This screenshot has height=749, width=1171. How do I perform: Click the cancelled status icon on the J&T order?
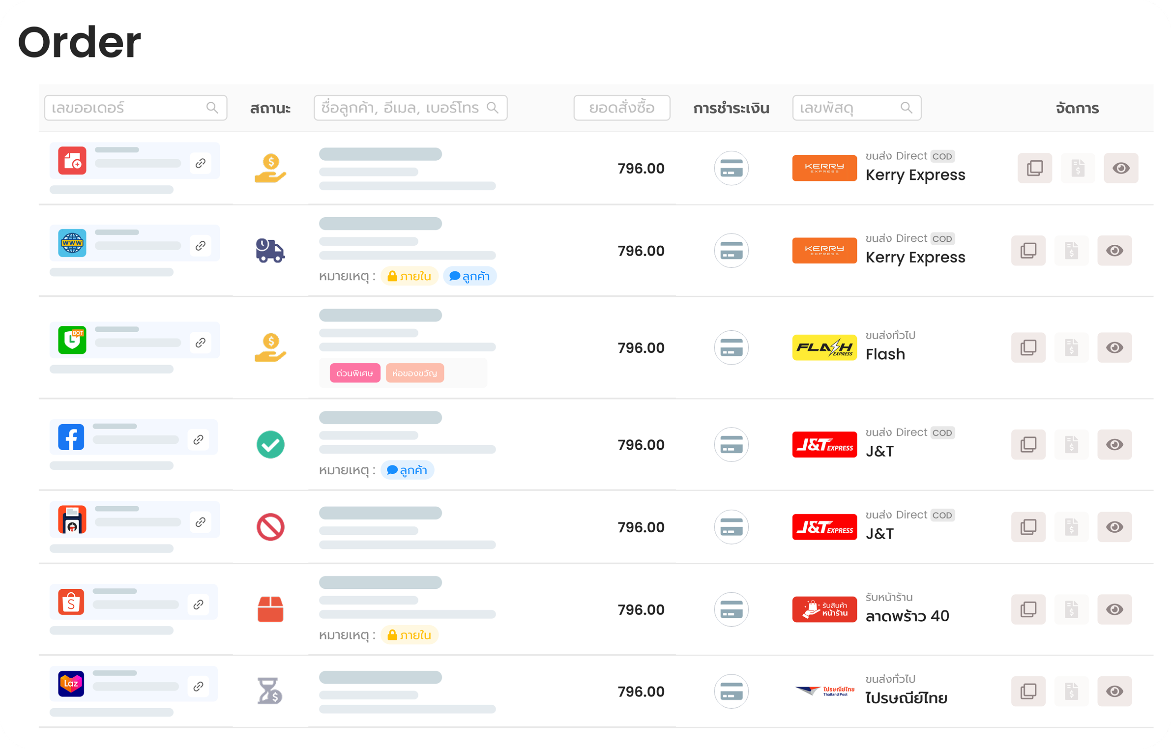270,527
